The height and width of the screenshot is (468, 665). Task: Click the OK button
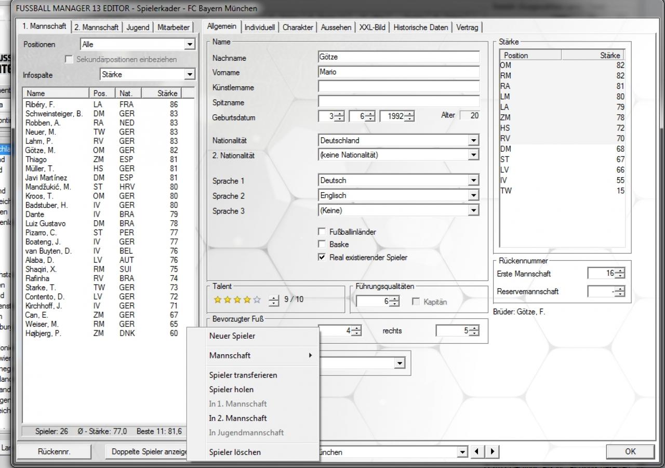(x=630, y=451)
